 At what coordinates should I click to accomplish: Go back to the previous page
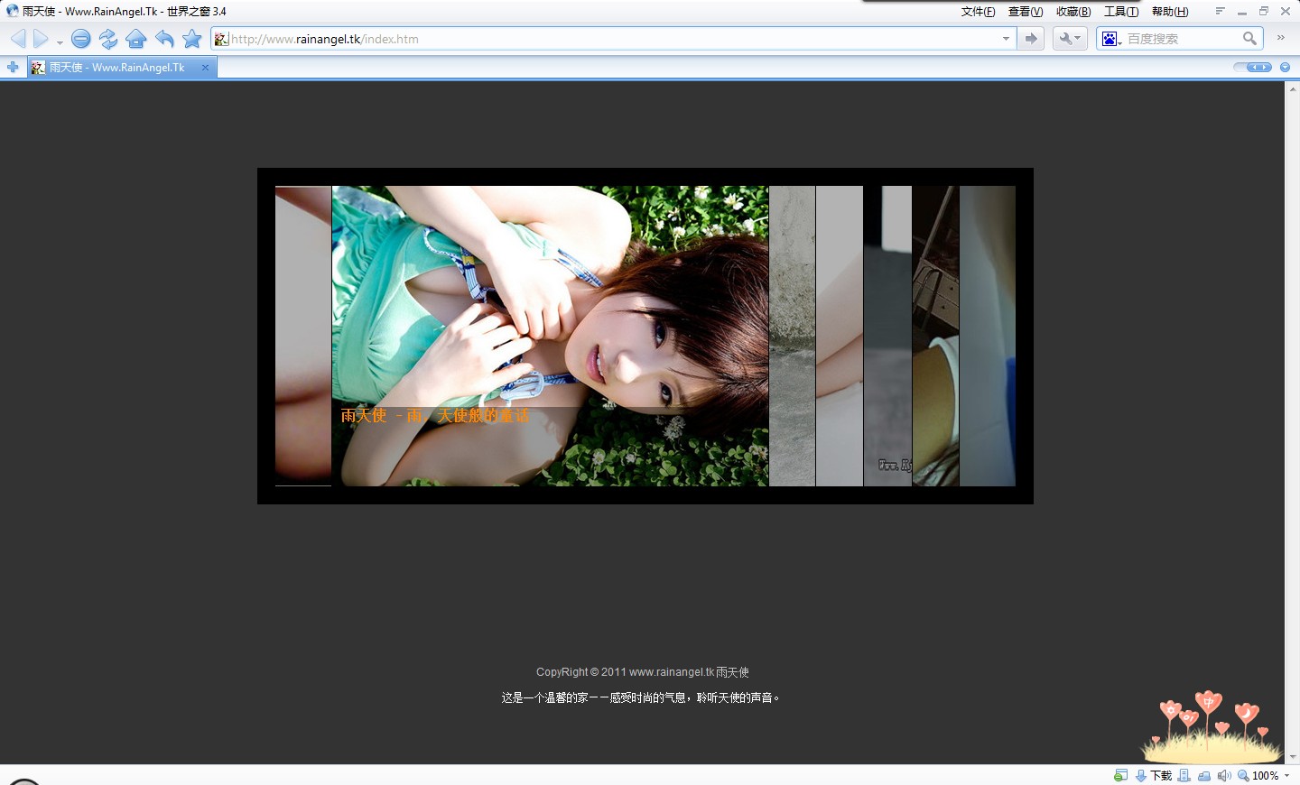pyautogui.click(x=17, y=38)
